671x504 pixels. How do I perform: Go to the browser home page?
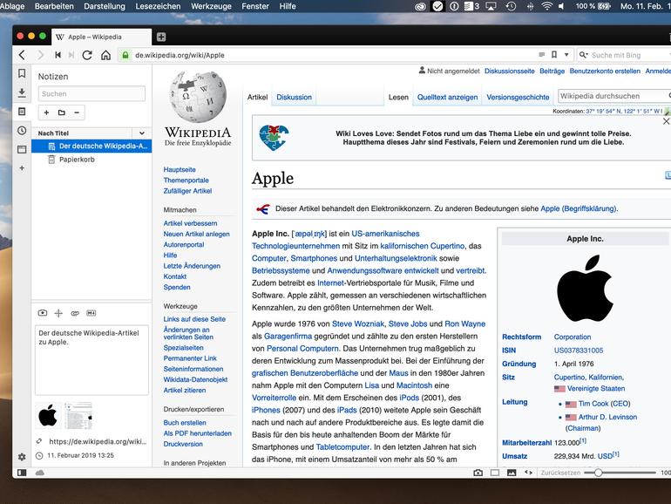pyautogui.click(x=105, y=55)
